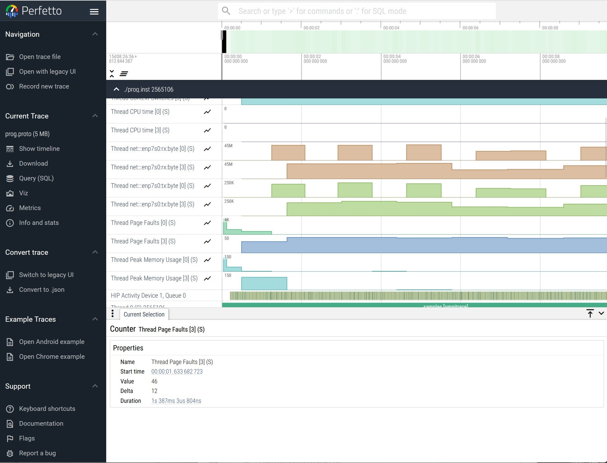The height and width of the screenshot is (463, 607).
Task: Open the Info and stats item
Action: tap(39, 223)
